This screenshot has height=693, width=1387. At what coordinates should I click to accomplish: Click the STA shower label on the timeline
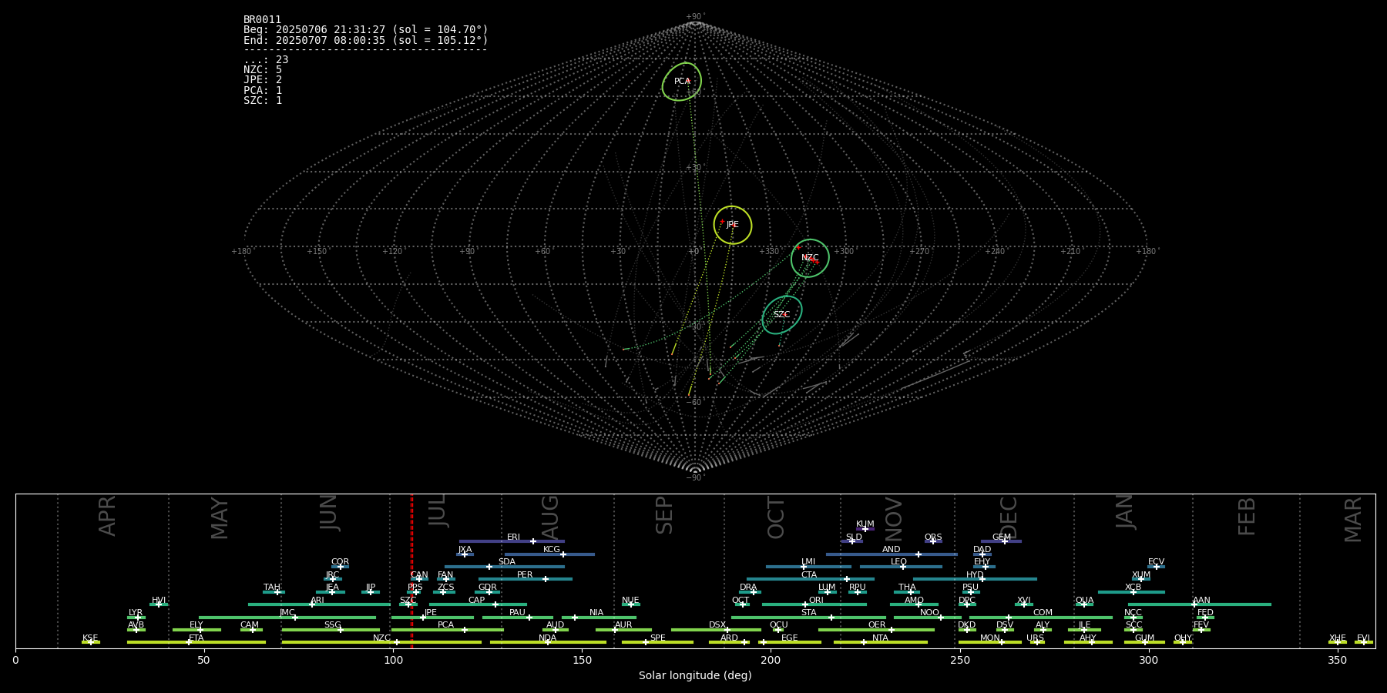(x=808, y=613)
